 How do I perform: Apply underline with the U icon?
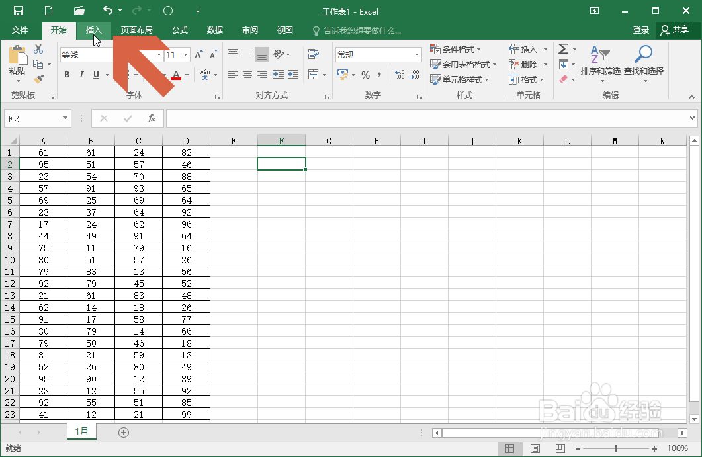click(x=94, y=75)
